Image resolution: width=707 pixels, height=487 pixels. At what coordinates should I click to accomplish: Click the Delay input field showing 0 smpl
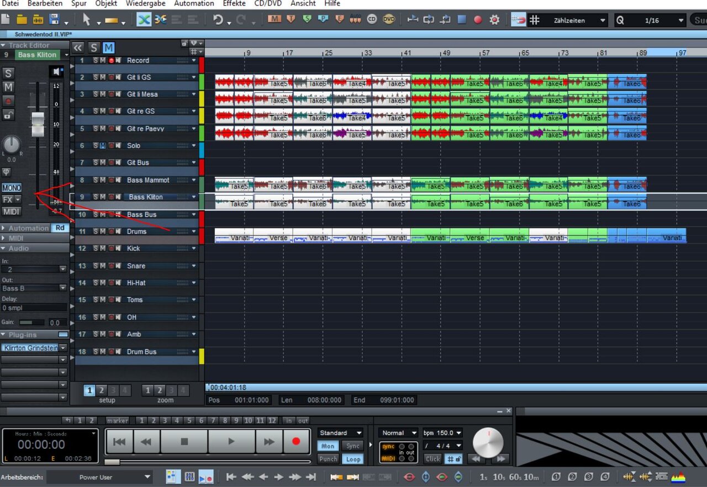point(34,308)
